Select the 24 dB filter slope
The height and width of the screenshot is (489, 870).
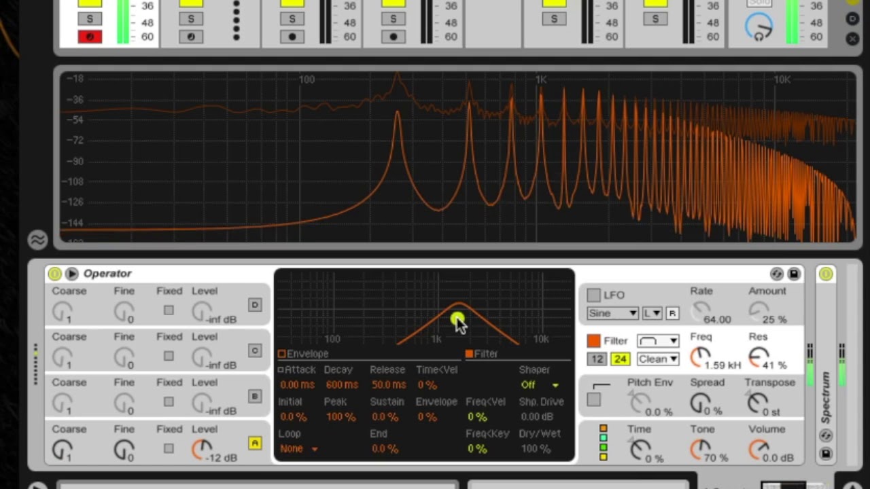click(x=620, y=359)
